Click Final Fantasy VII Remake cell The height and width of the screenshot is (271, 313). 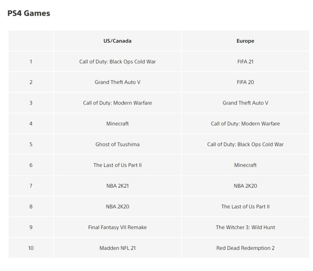pos(117,227)
